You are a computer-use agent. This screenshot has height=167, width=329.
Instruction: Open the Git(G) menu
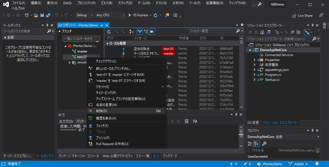click(x=67, y=3)
